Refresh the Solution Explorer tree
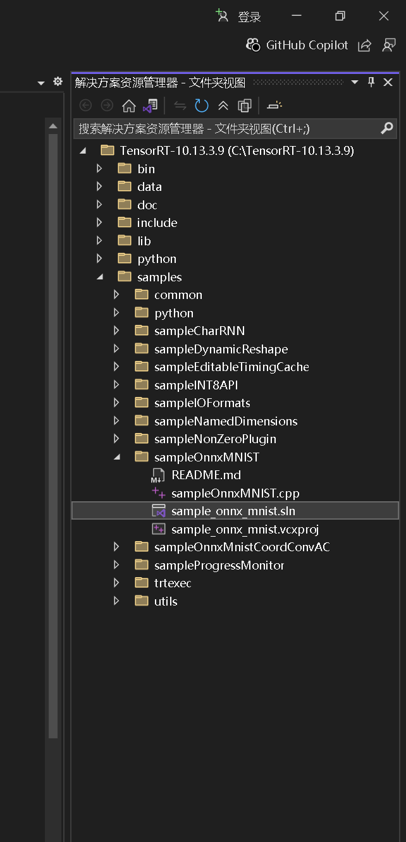 click(201, 106)
